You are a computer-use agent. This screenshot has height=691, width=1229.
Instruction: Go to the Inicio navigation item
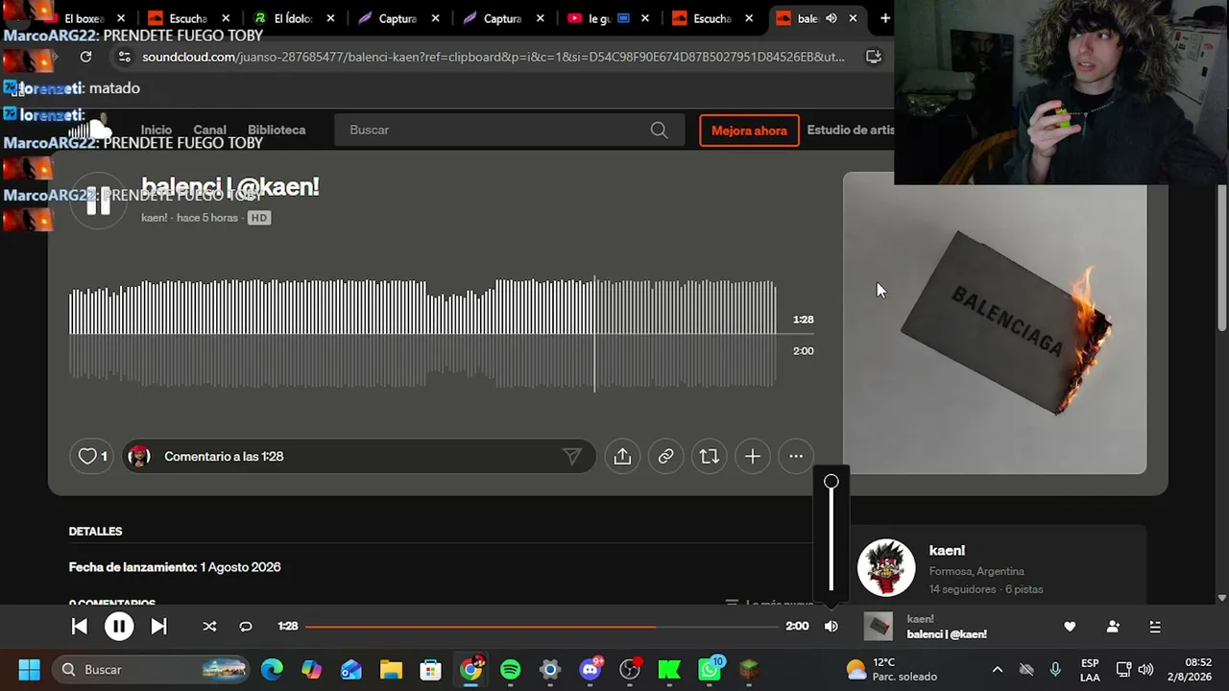(157, 131)
